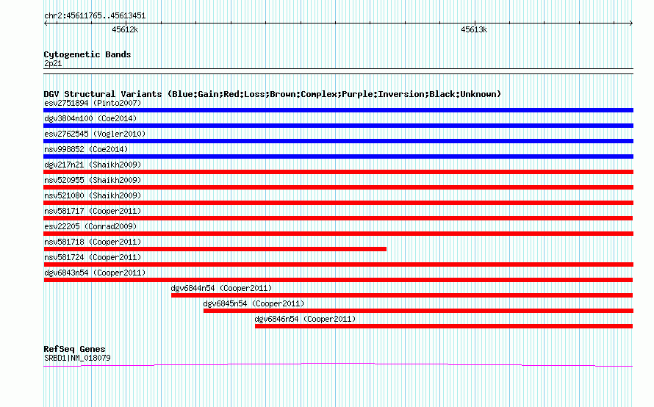654x407 pixels.
Task: Open the esv22205 (Conrad2009) label
Action: click(90, 226)
